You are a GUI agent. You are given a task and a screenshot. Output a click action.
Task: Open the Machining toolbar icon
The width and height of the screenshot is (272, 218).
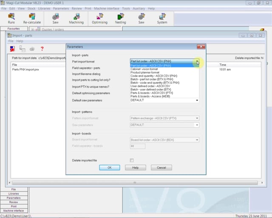(76, 18)
